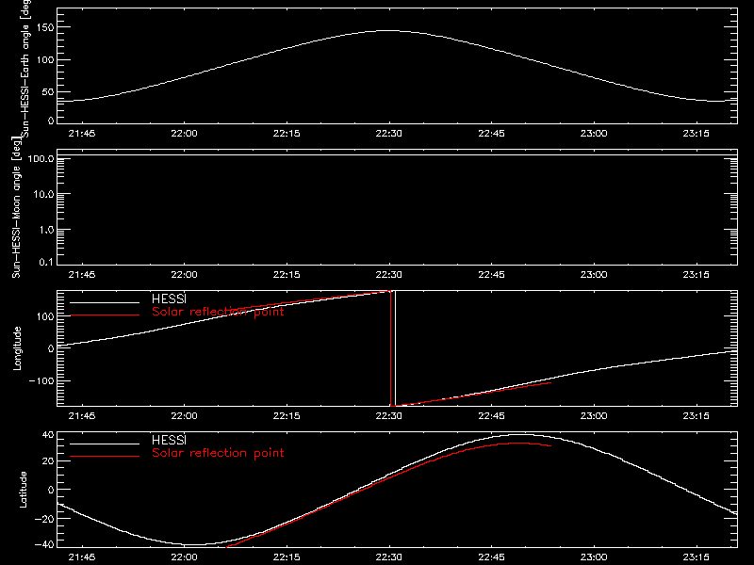Click the vertical red longitude wrap line
Viewport: 754px width, 565px height.
[x=390, y=348]
